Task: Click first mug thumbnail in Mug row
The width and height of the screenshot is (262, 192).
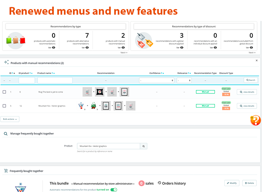Action: 87,92
